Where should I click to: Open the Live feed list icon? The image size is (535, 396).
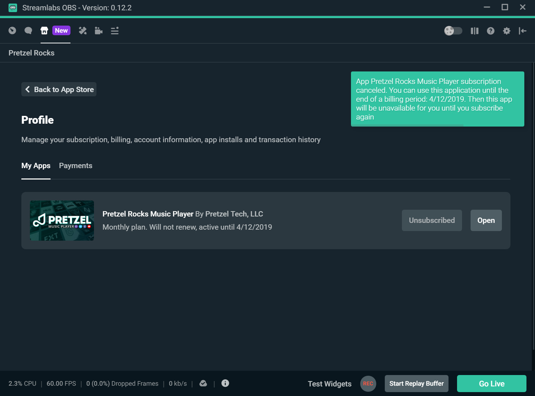tap(115, 31)
